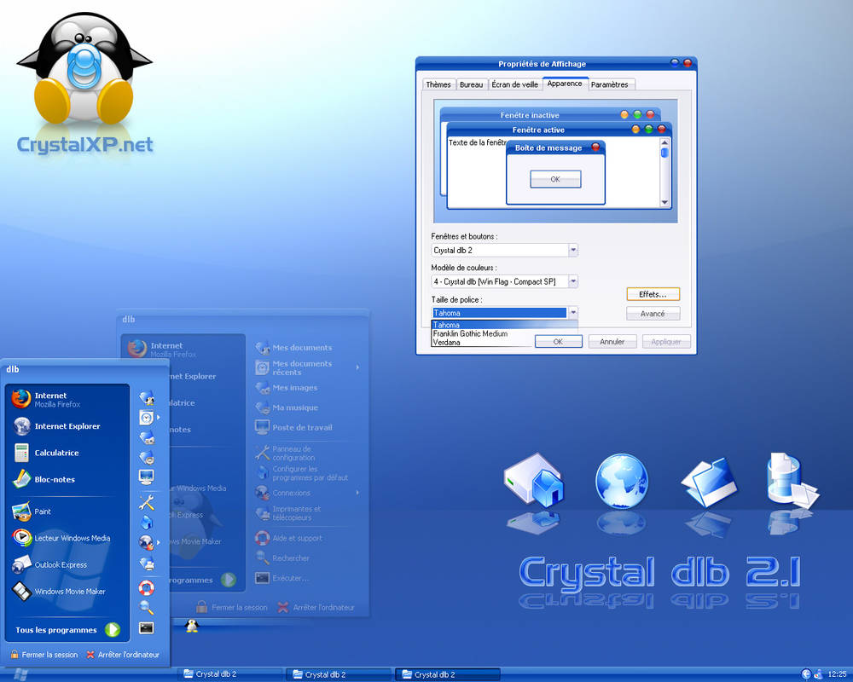Switch to the Bureau tab
Image resolution: width=853 pixels, height=682 pixels.
coord(473,84)
